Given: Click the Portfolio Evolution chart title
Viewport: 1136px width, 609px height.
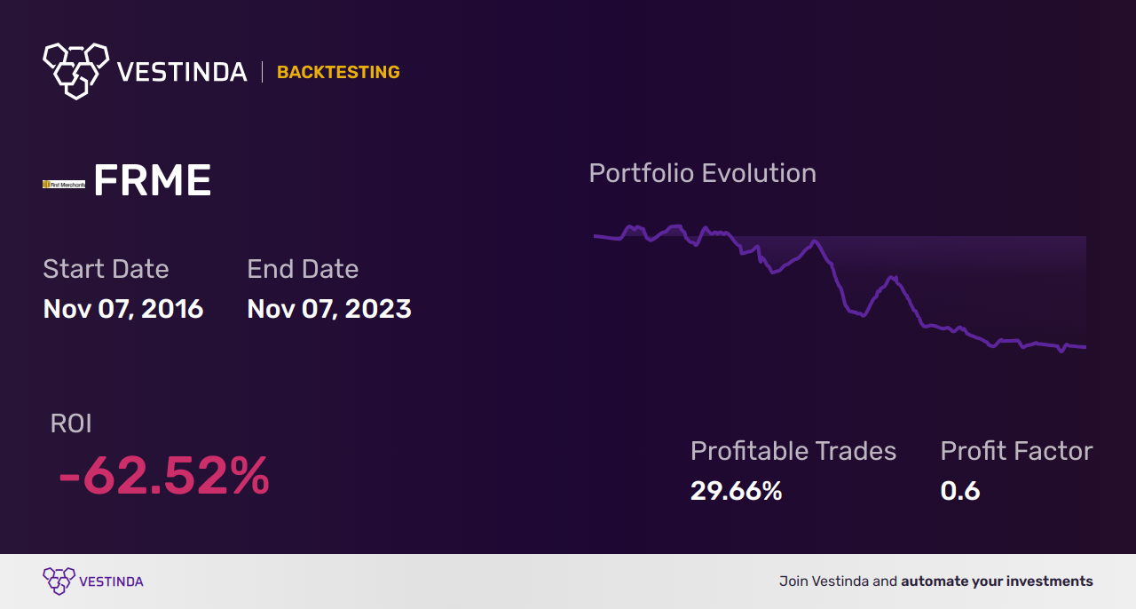Looking at the screenshot, I should (x=702, y=173).
